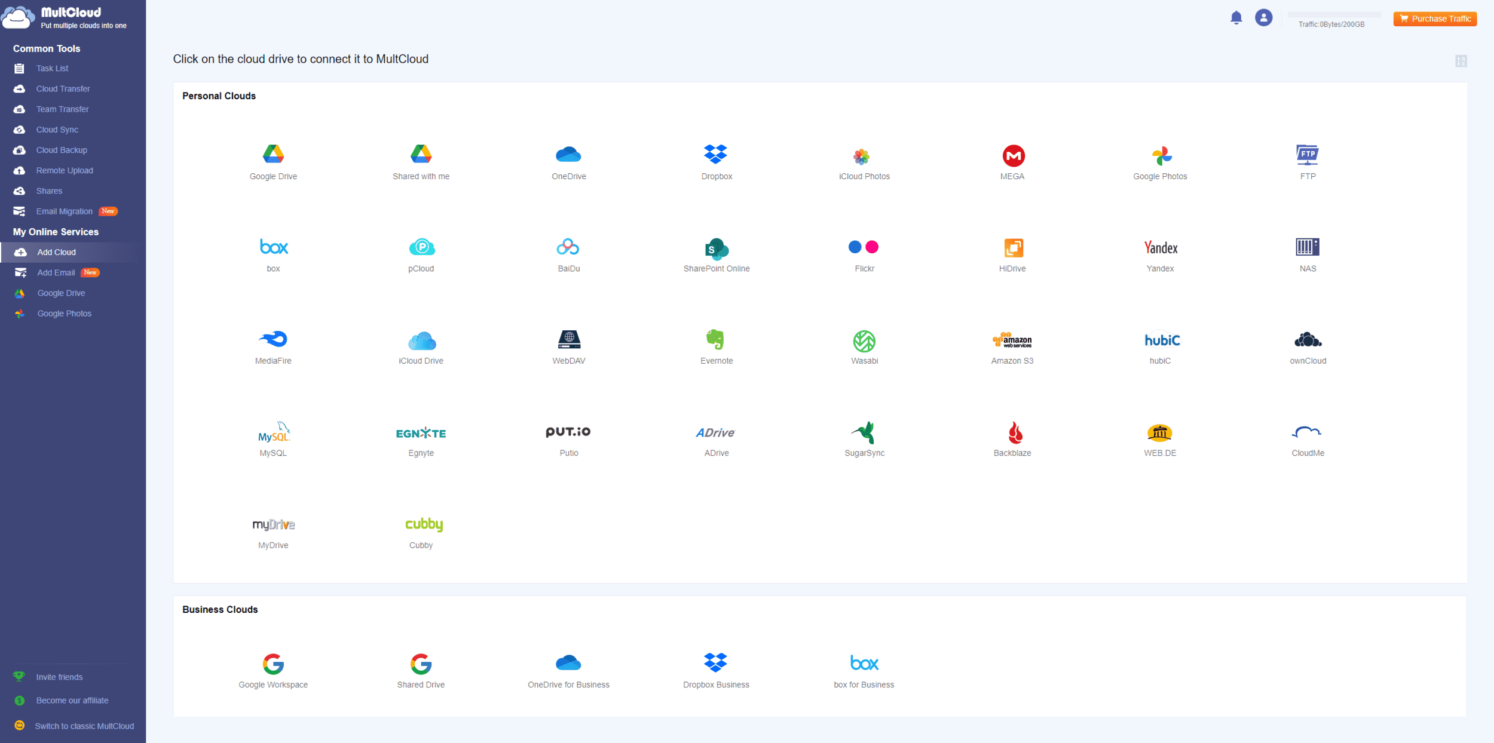The image size is (1494, 743).
Task: Click the Wasabi cloud icon
Action: 864,340
